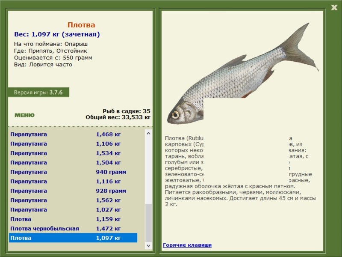Select Плотва 1,159 кг row
Viewport: 342px width, 257px height.
pyautogui.click(x=73, y=219)
